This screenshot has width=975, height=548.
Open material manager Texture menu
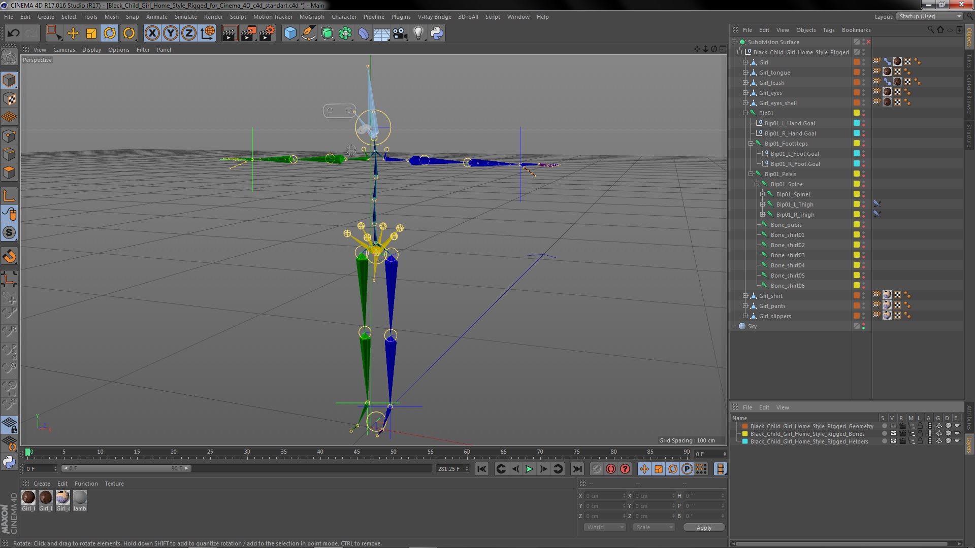pos(114,484)
